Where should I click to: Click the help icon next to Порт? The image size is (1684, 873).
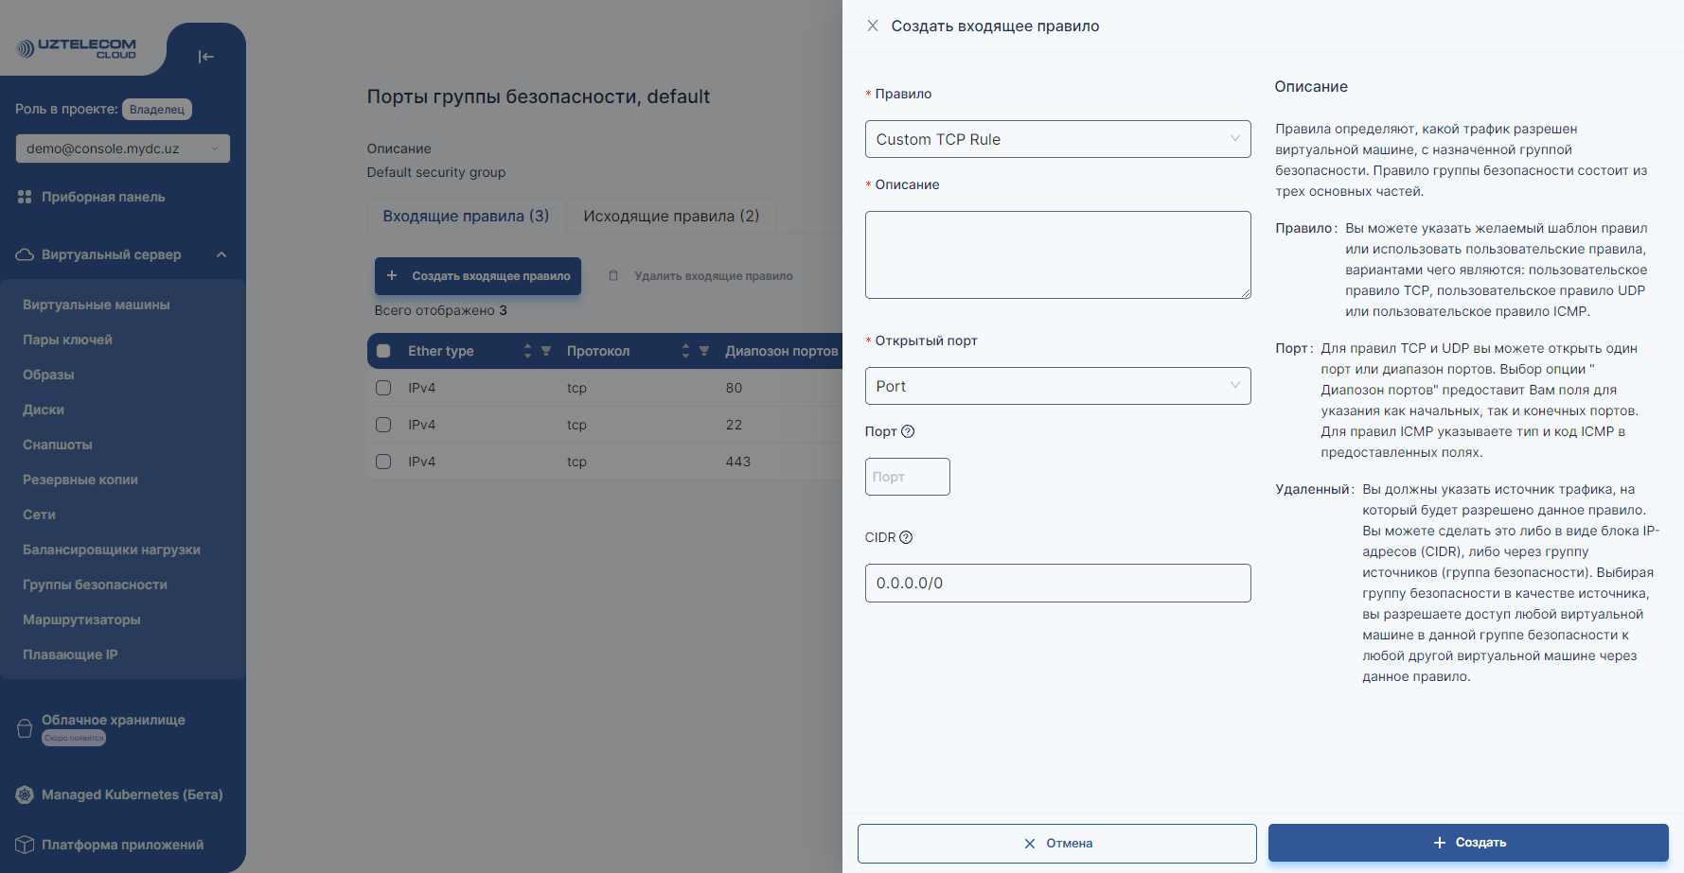pyautogui.click(x=908, y=431)
